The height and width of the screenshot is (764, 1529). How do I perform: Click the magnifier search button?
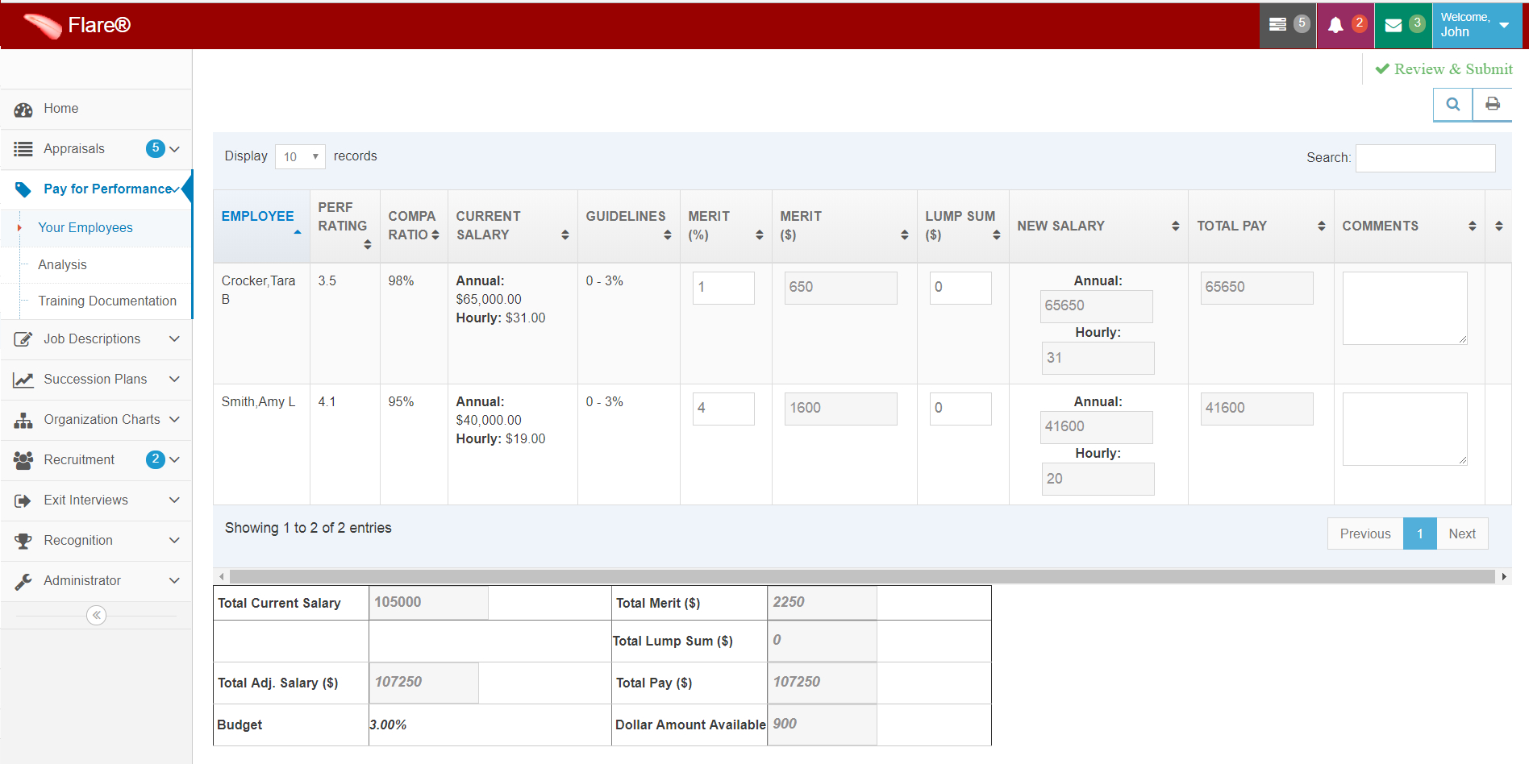(1453, 104)
